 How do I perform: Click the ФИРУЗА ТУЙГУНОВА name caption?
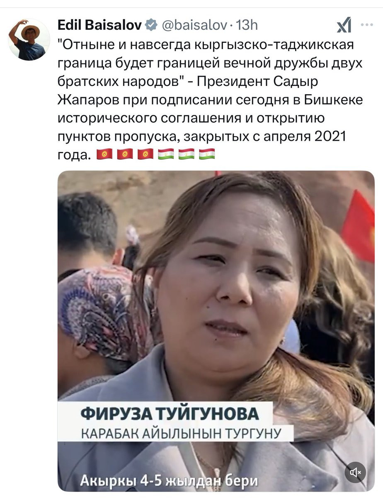pos(170,414)
